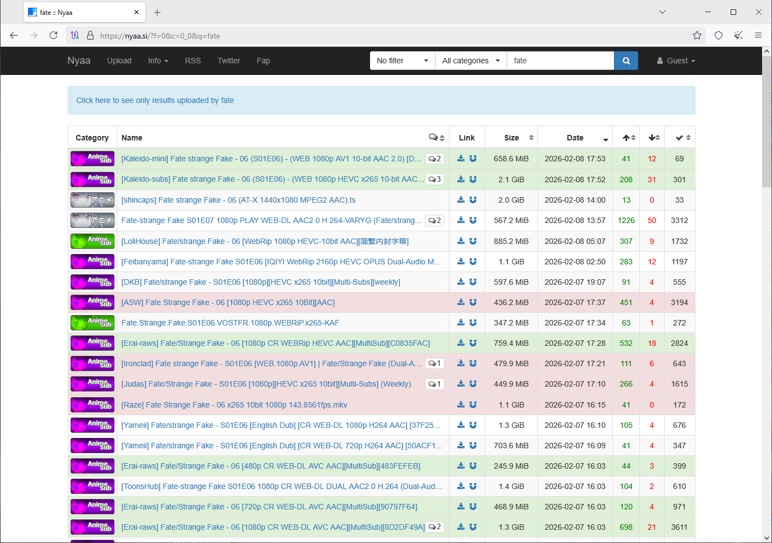772x543 pixels.
Task: Click the search field containing fate
Action: (559, 61)
